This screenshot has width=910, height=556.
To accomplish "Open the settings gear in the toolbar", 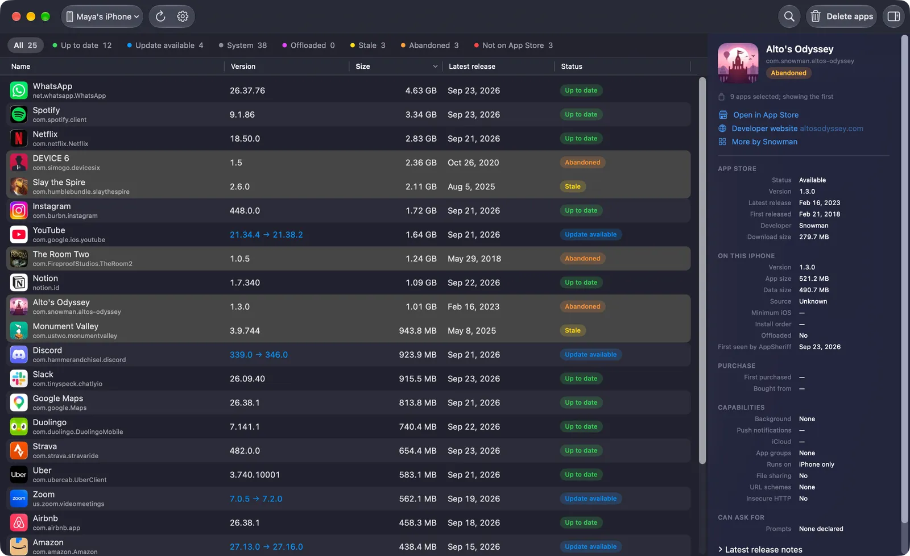I will (x=183, y=16).
